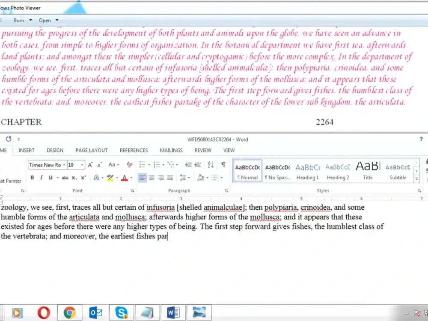
Task: Switch to INSERT tab
Action: point(27,150)
